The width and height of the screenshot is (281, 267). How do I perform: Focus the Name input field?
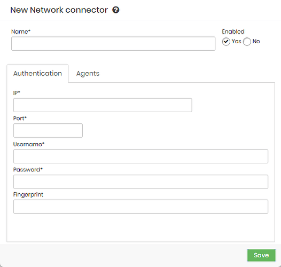113,44
